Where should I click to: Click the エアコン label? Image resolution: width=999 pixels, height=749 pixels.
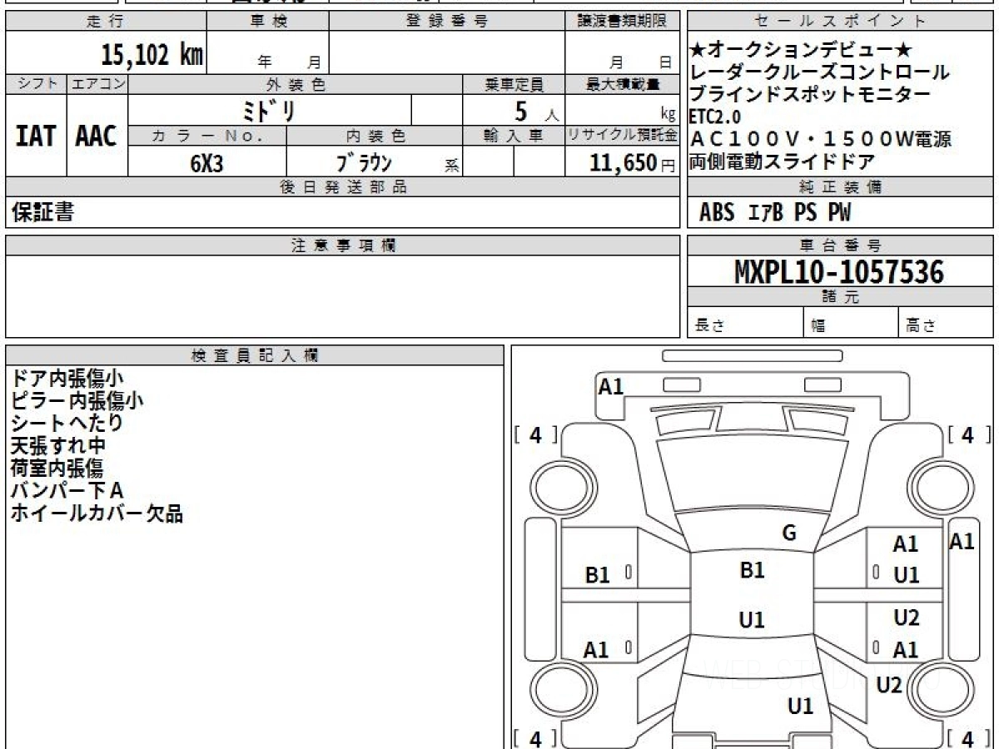pos(97,84)
